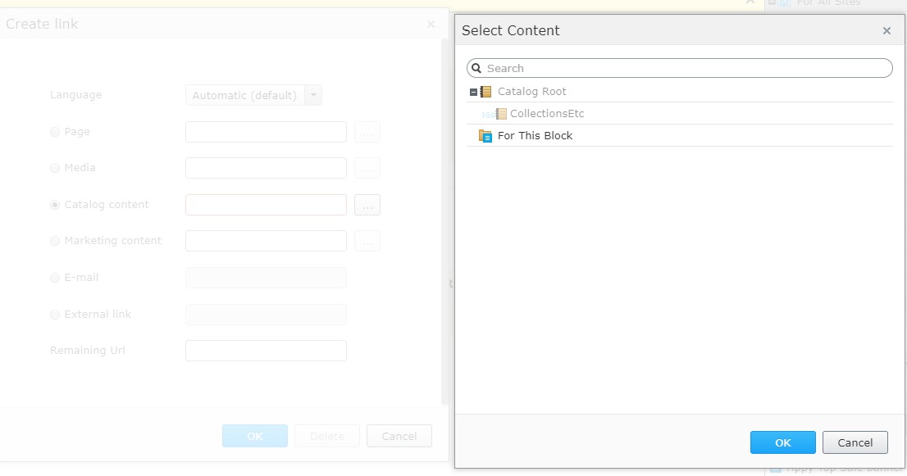
Task: Select the Media radio button
Action: [55, 168]
